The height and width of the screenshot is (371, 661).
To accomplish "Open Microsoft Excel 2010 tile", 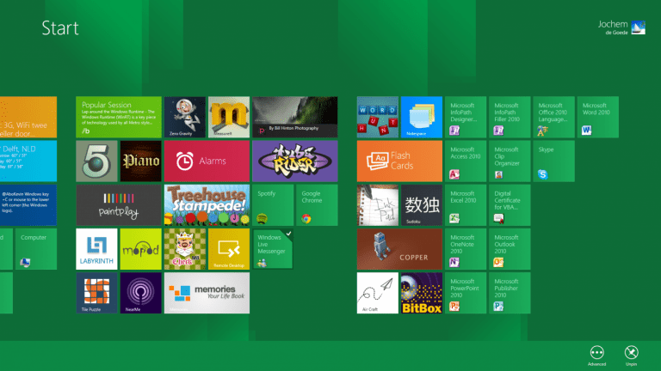I will [x=466, y=205].
